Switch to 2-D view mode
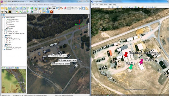The image size is (169, 96). pos(50,8)
